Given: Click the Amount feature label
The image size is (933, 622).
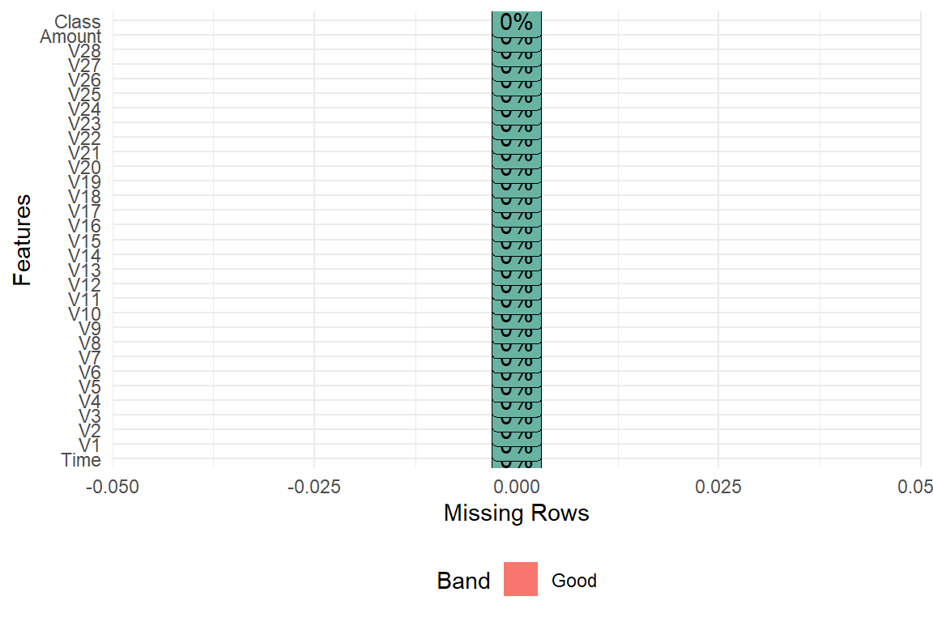Looking at the screenshot, I should tap(70, 36).
